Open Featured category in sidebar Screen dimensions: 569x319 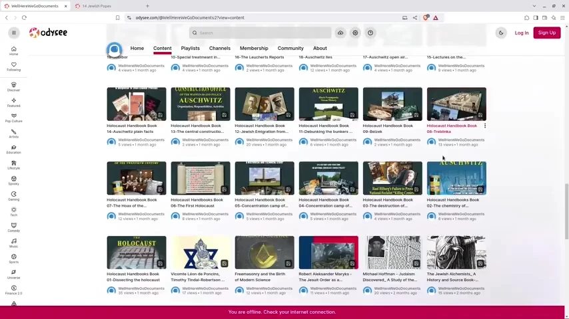14,102
